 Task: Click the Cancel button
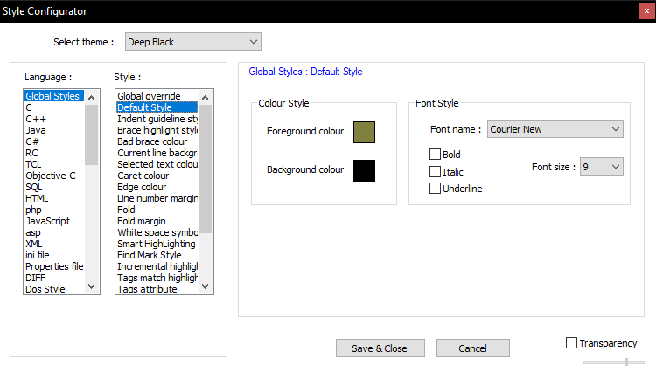[472, 348]
